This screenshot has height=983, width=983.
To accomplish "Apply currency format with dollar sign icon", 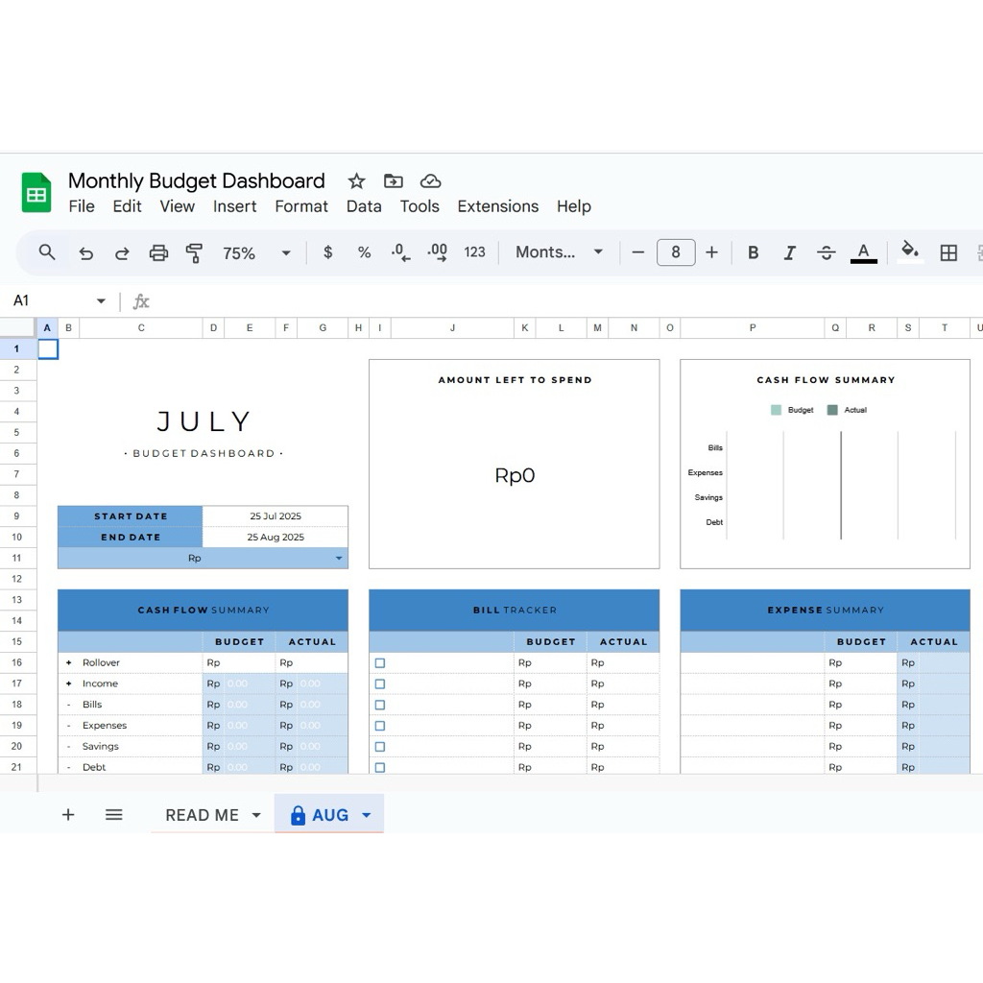I will coord(327,252).
